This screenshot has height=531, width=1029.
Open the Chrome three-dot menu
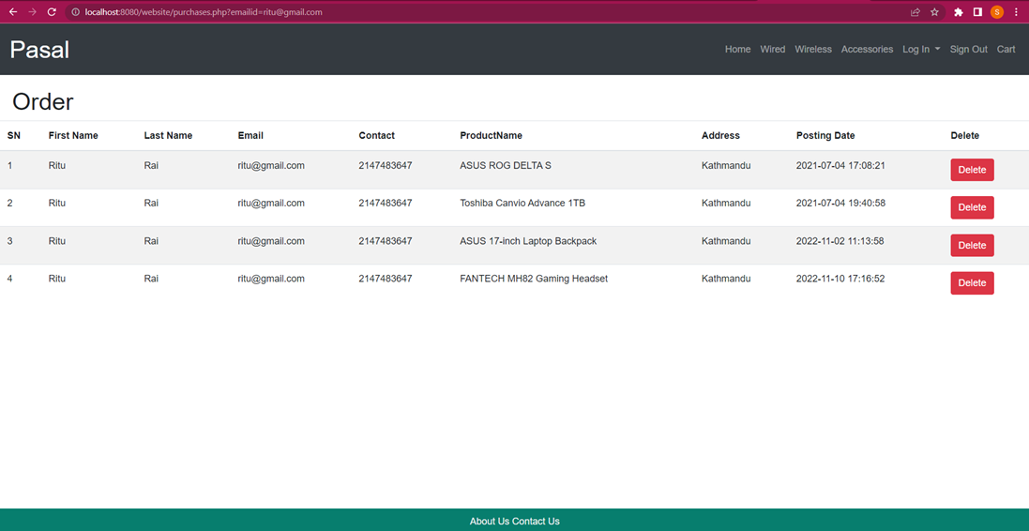1016,12
